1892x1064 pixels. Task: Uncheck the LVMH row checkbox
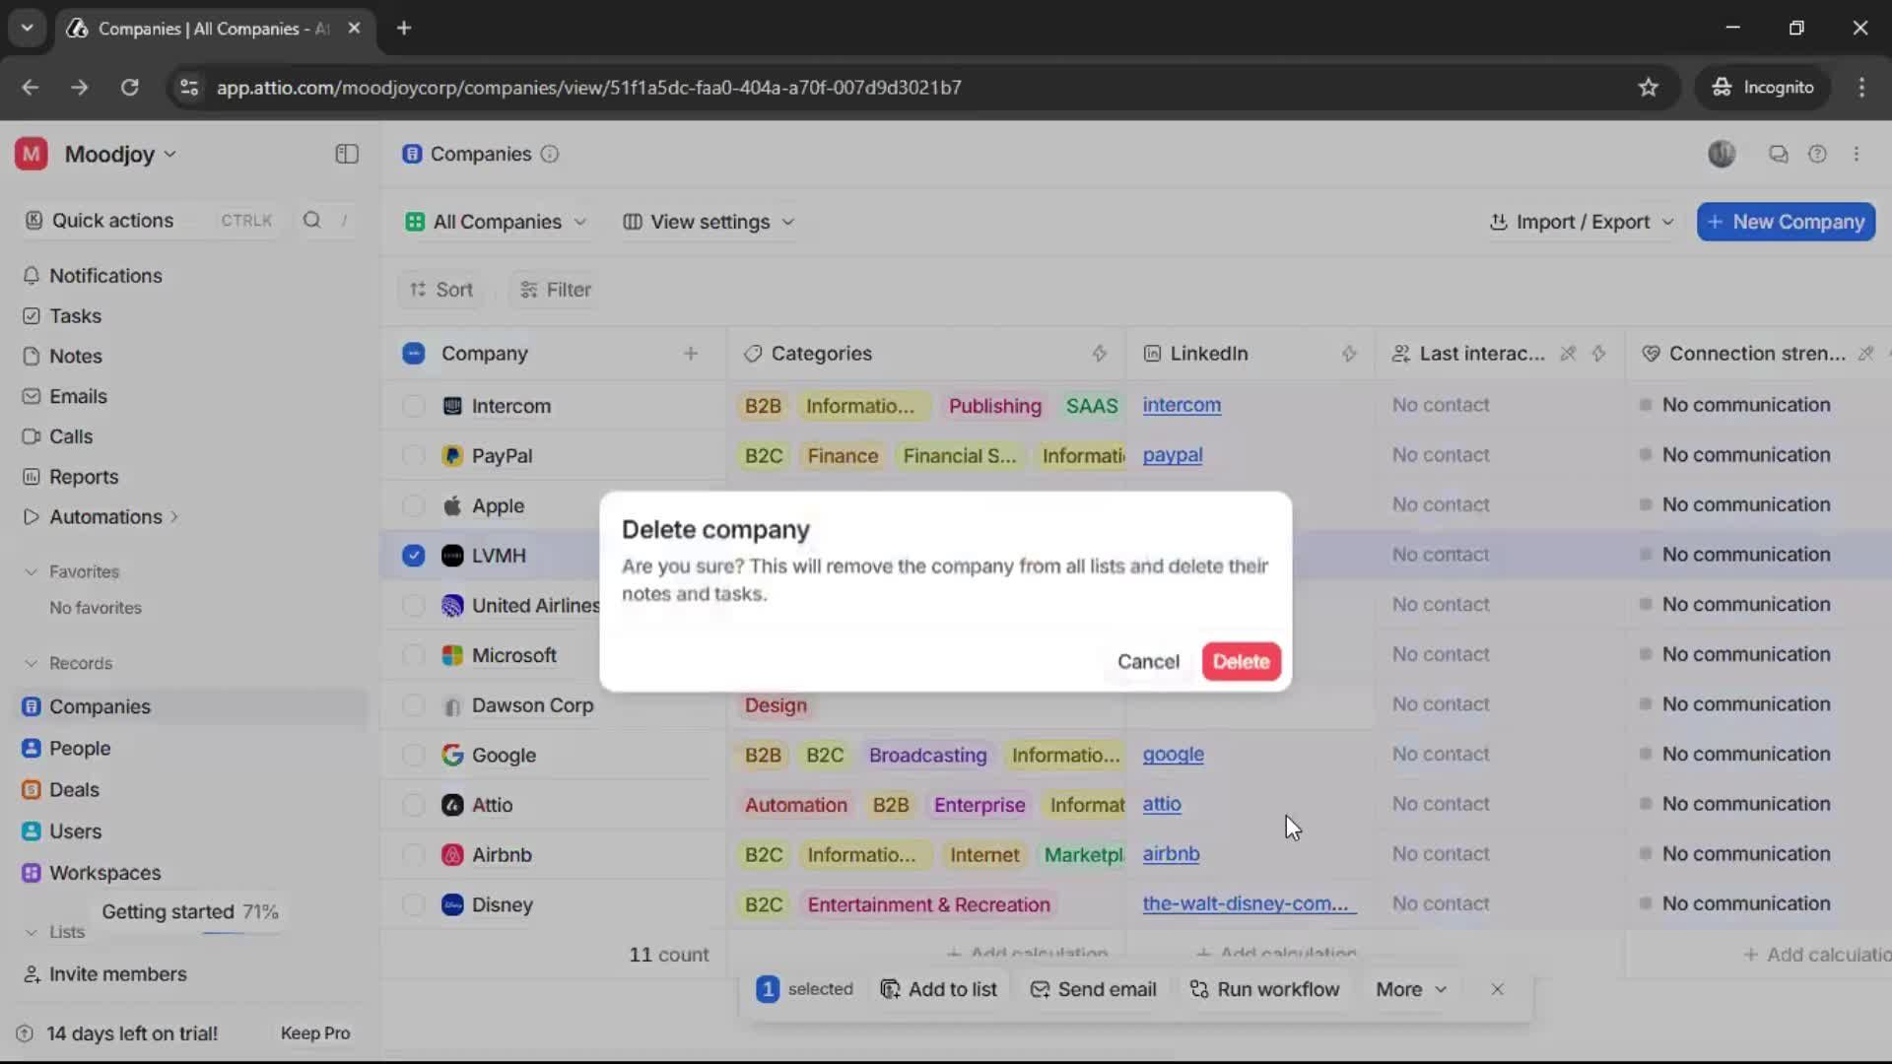point(413,556)
